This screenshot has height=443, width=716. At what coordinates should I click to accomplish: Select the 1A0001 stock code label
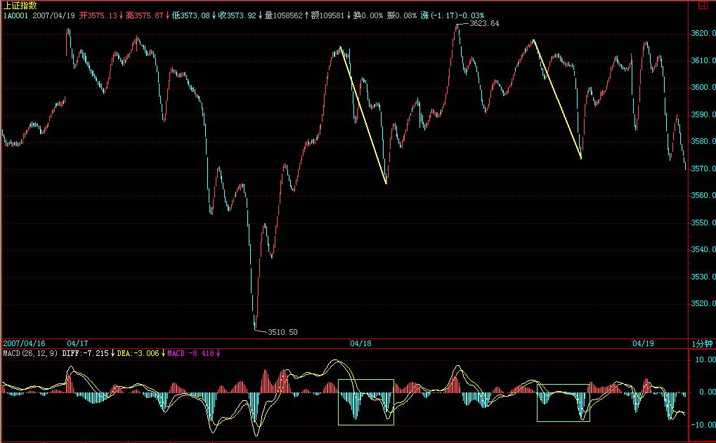point(15,15)
